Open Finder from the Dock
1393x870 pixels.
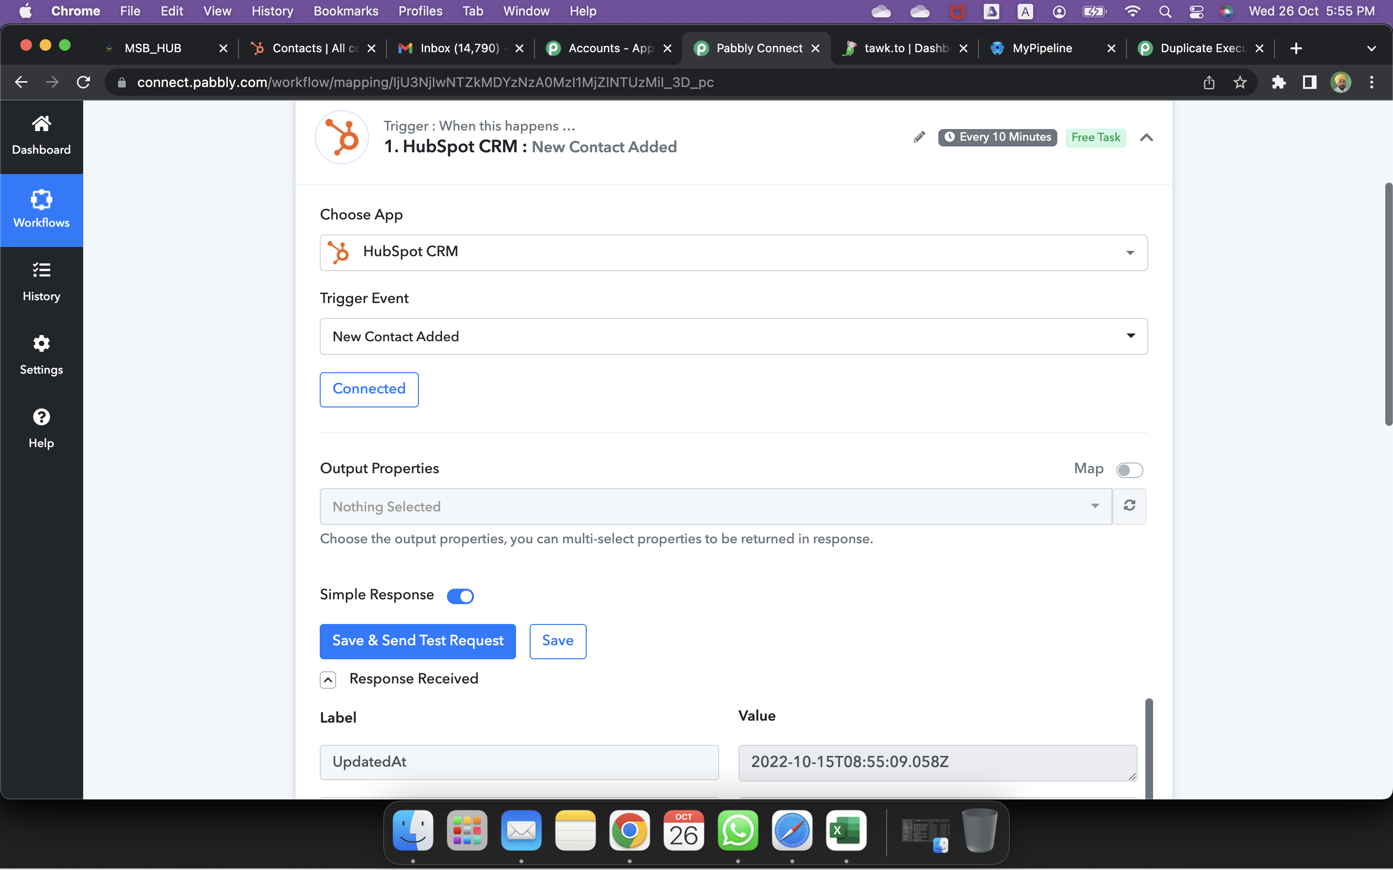point(413,830)
